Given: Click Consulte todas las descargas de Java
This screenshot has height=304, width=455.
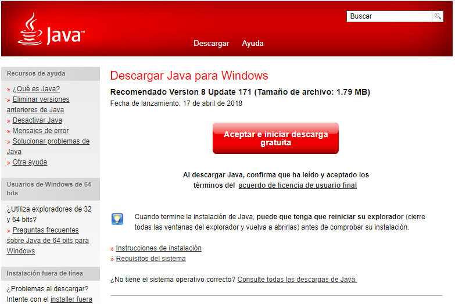Looking at the screenshot, I should [x=297, y=280].
